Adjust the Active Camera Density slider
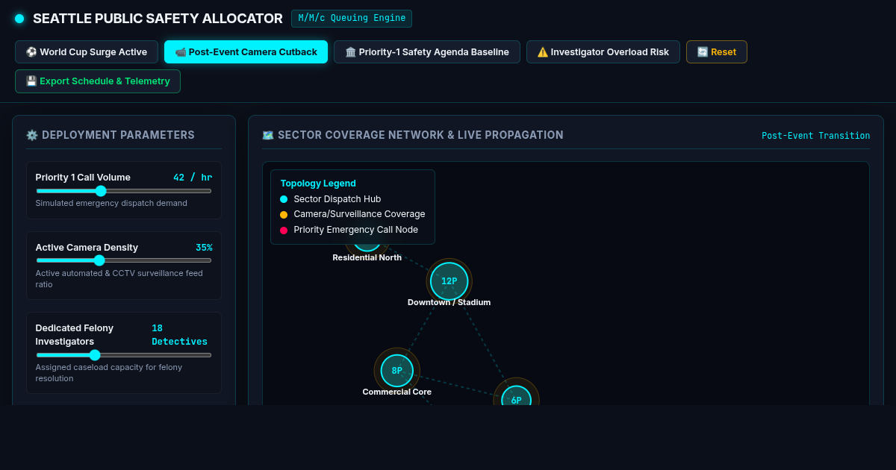The height and width of the screenshot is (470, 896). click(124, 260)
